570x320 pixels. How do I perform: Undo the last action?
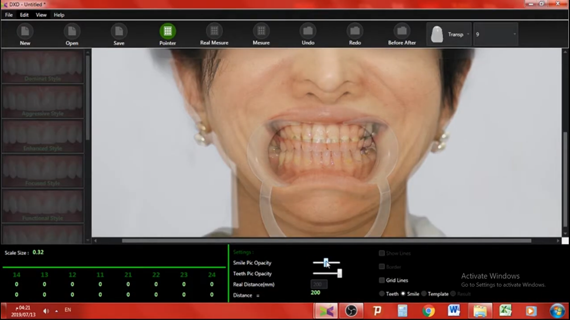click(308, 31)
